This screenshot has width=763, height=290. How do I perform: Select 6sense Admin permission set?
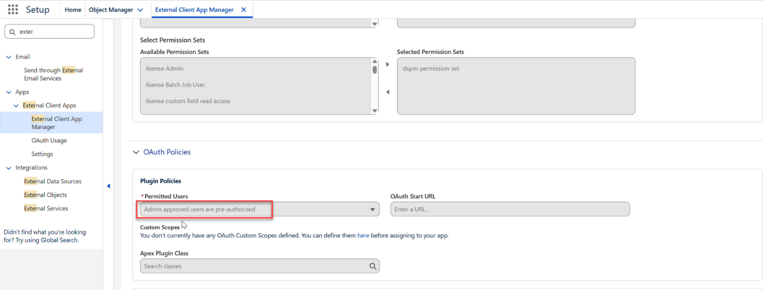pos(164,68)
